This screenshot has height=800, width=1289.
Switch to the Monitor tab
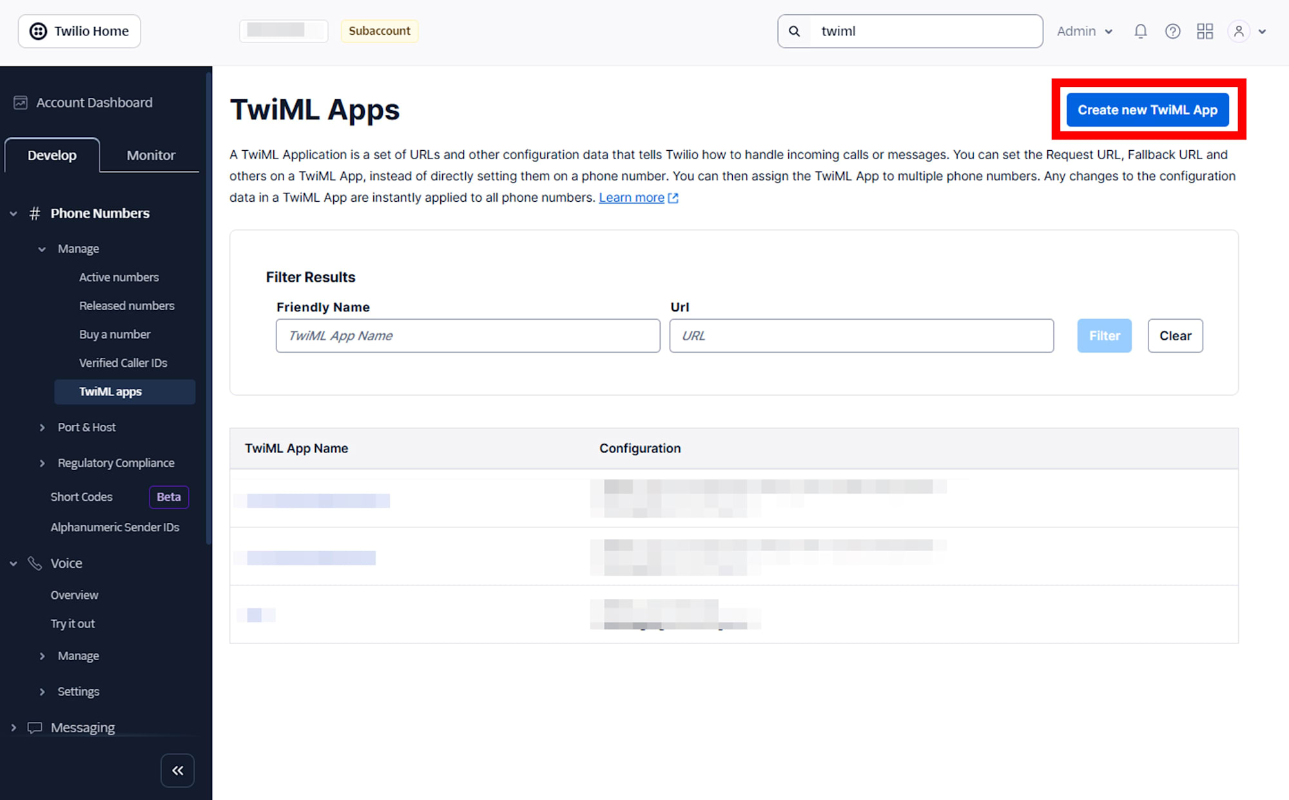point(151,155)
